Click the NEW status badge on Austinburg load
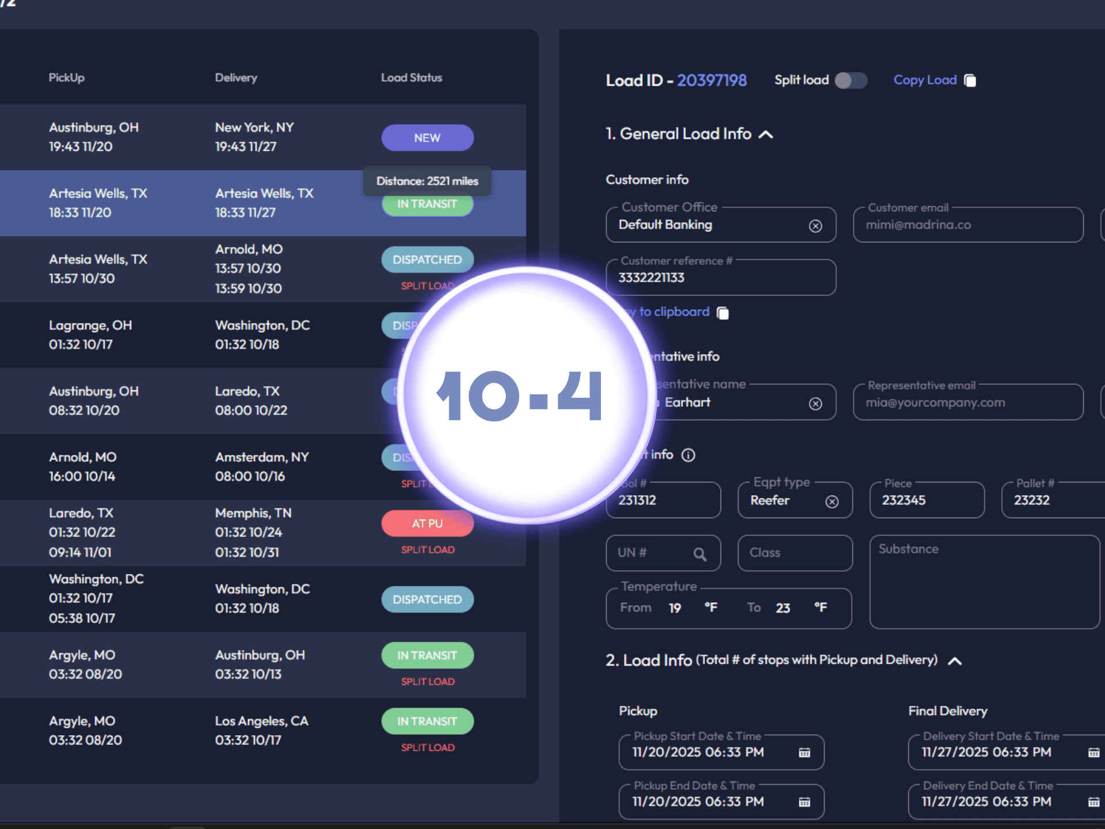This screenshot has width=1105, height=829. (x=427, y=138)
